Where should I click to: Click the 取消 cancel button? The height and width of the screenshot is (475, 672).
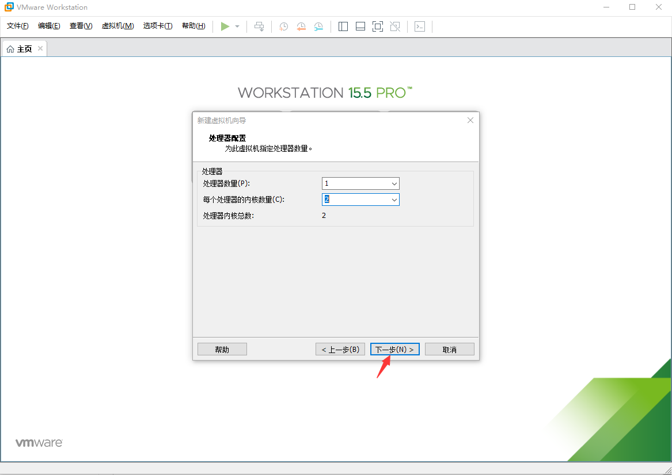450,349
